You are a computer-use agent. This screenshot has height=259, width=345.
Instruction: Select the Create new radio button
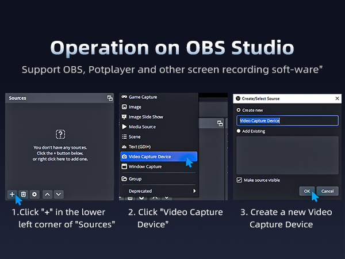pyautogui.click(x=239, y=109)
